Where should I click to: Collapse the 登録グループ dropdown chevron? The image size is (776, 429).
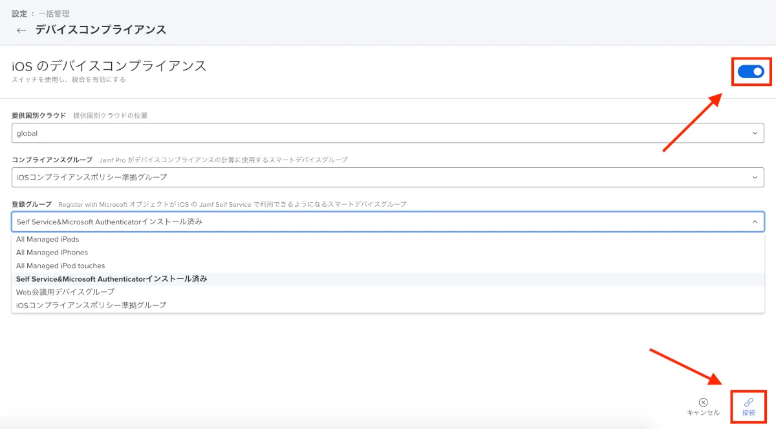click(x=754, y=222)
